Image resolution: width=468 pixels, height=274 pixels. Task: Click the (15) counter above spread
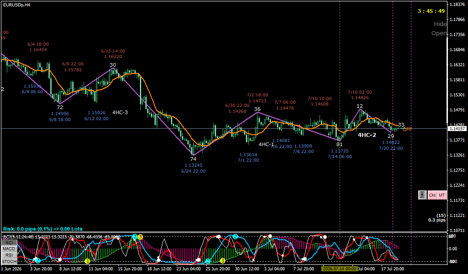441,215
